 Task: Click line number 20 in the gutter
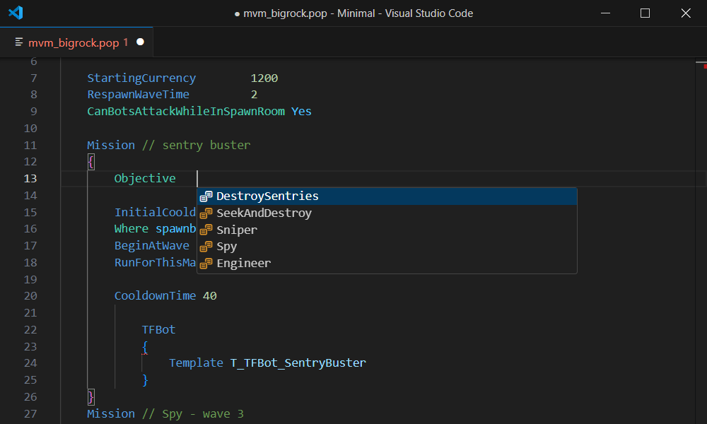pyautogui.click(x=30, y=295)
